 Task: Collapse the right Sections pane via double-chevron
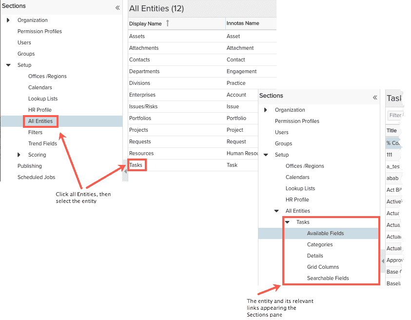click(375, 98)
